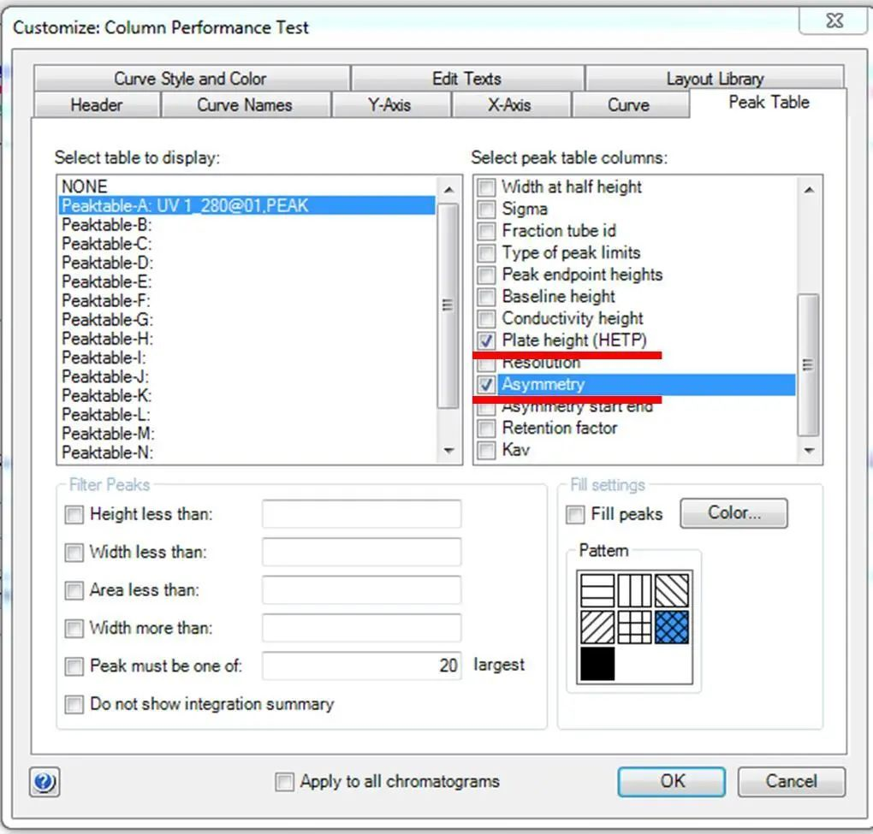Check Do not show integration summary

coord(74,704)
